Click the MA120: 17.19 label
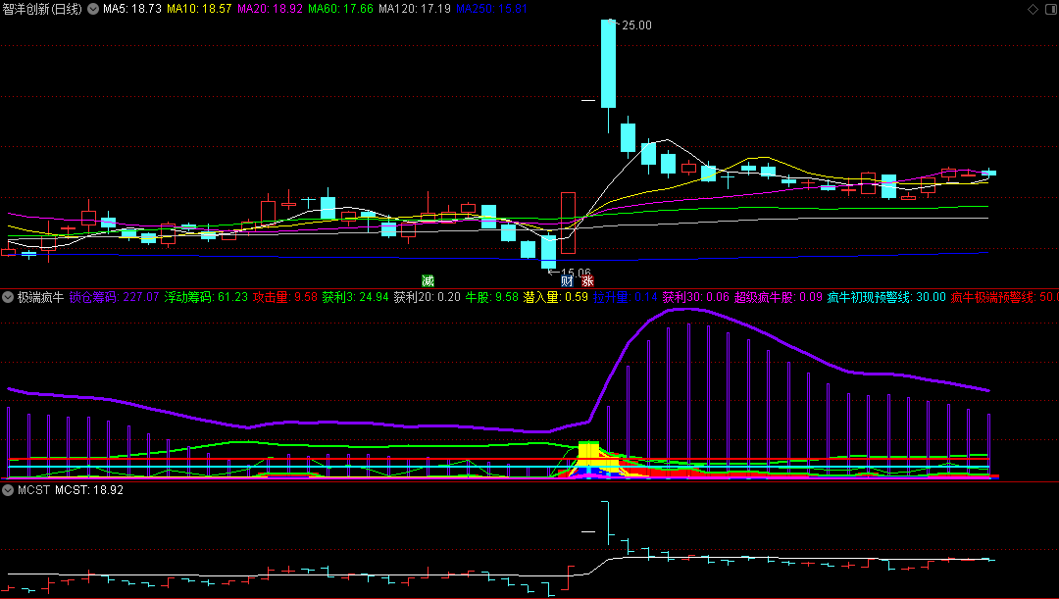The image size is (1059, 599). tap(415, 9)
